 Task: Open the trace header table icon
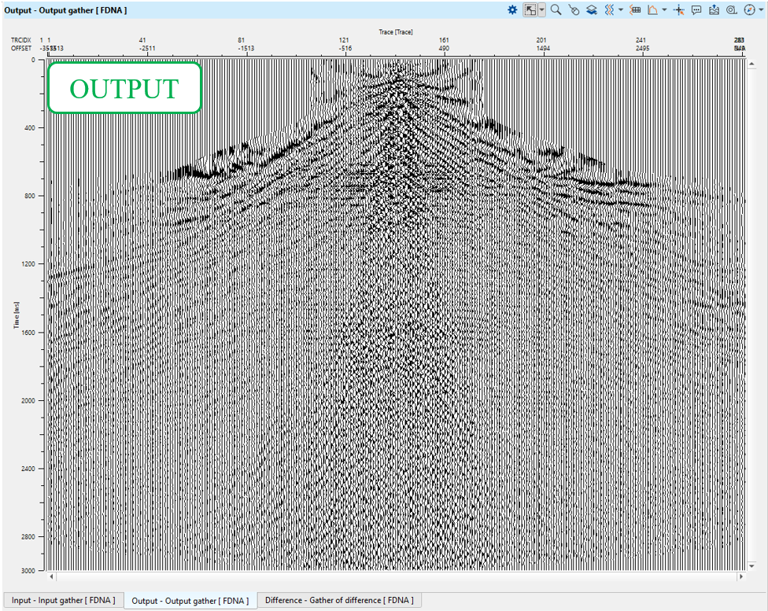[x=636, y=10]
